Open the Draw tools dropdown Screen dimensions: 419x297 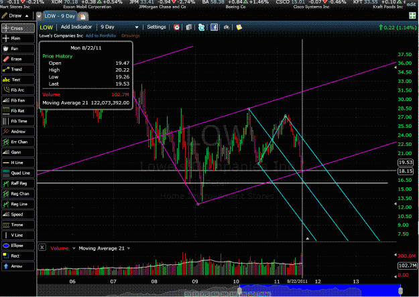tap(15, 16)
